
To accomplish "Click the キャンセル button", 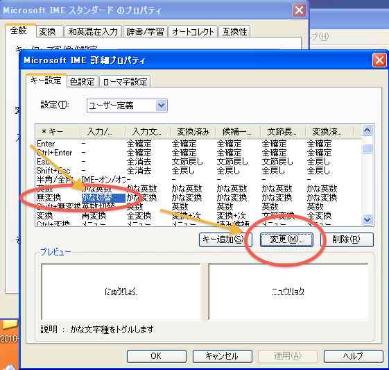I will click(x=223, y=356).
